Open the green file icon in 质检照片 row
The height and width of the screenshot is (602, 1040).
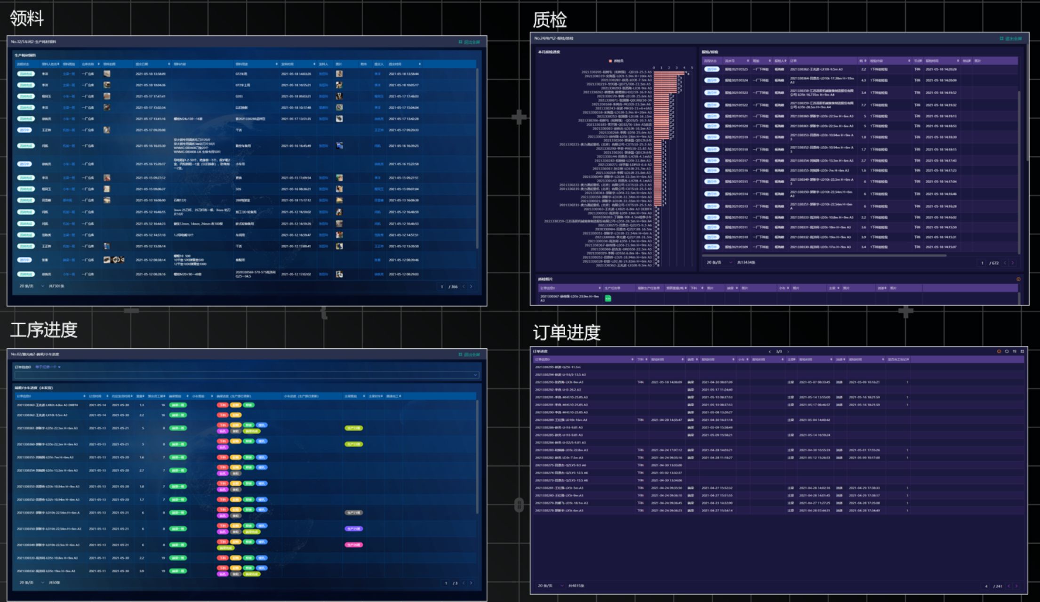(608, 298)
